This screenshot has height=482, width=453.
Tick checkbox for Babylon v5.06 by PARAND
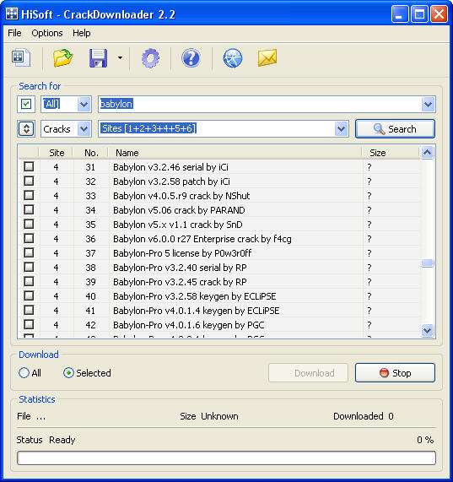click(x=29, y=209)
